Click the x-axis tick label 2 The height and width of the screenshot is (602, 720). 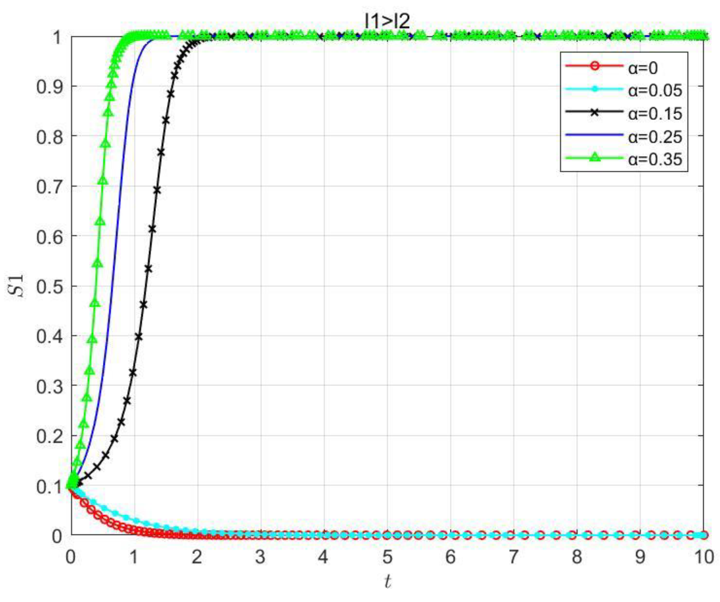pos(197,557)
